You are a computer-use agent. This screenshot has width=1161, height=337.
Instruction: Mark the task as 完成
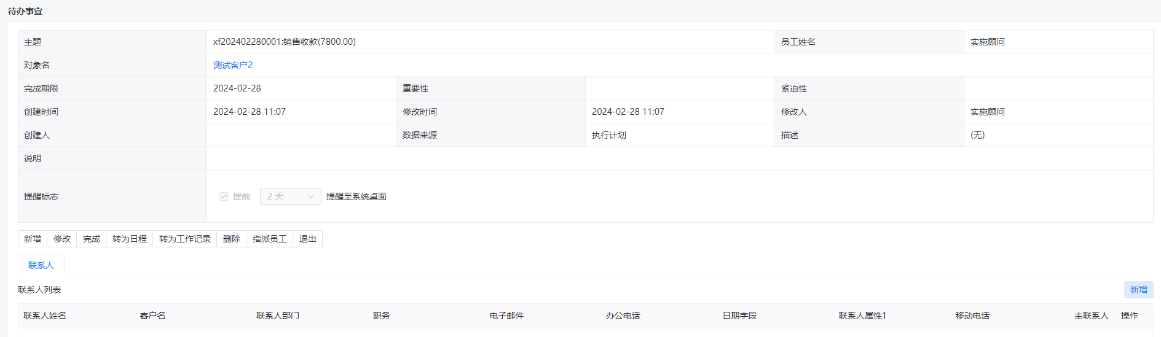click(92, 239)
